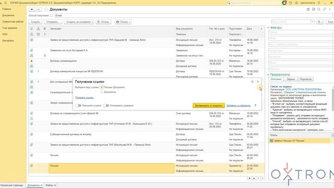Open ООО «ОКСТРОН ТЕХНОЛОГИИ» organization link
This screenshot has width=334, height=188.
pyautogui.click(x=304, y=89)
